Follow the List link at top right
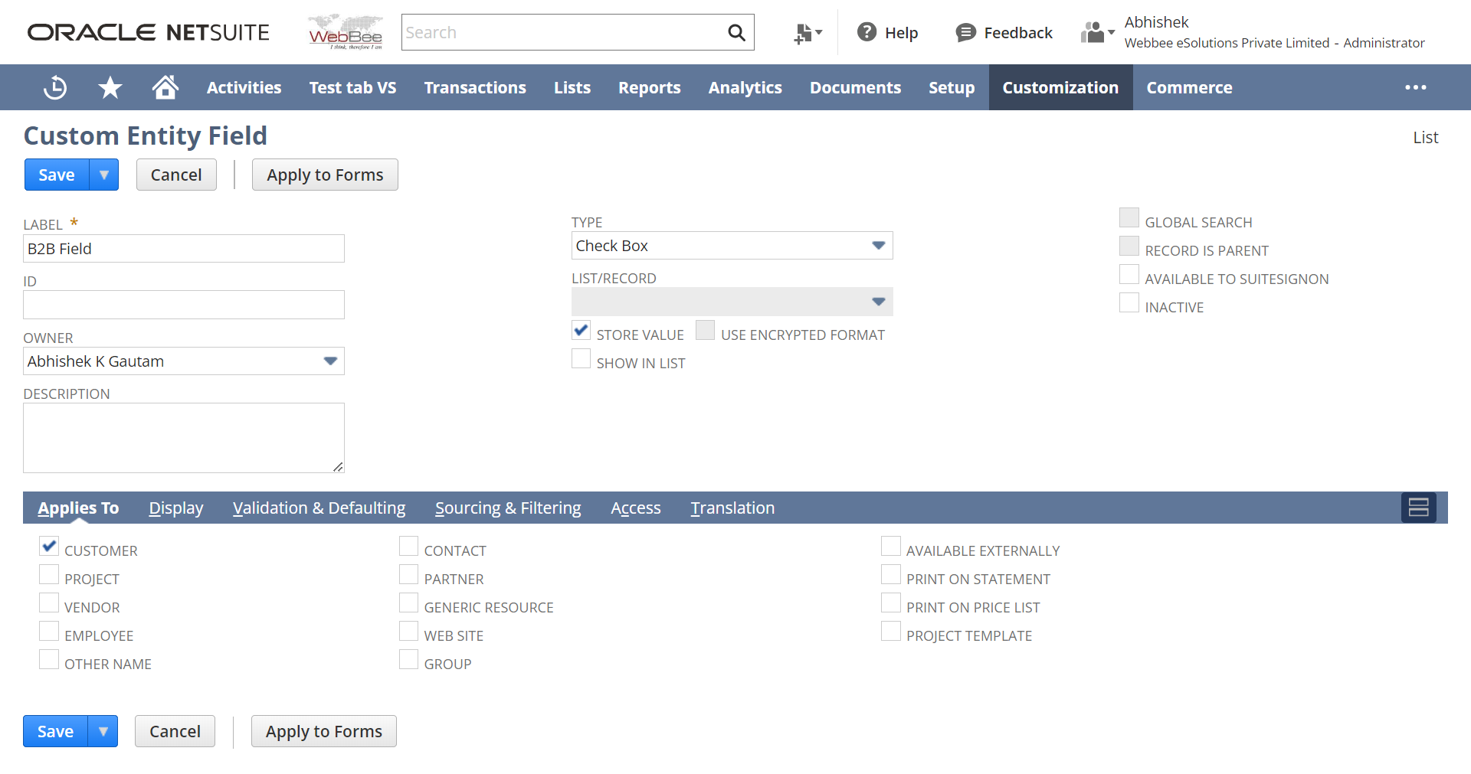This screenshot has height=774, width=1471. click(1426, 137)
